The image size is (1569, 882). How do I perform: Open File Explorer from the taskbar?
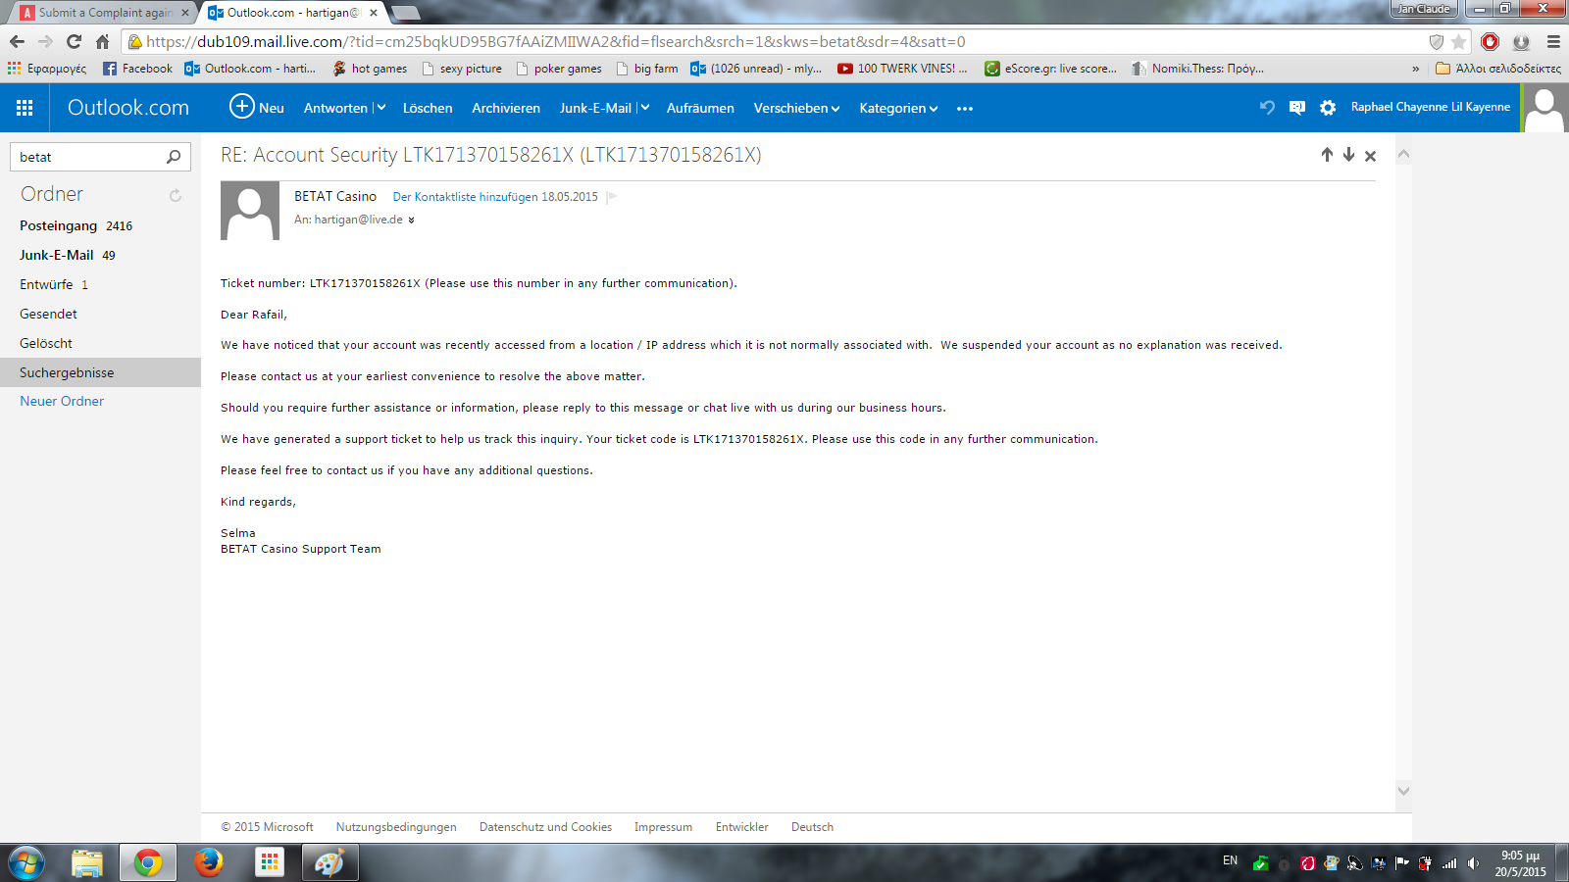(86, 862)
